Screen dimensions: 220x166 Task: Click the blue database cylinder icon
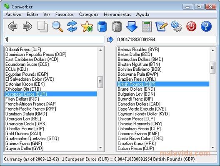(102, 26)
